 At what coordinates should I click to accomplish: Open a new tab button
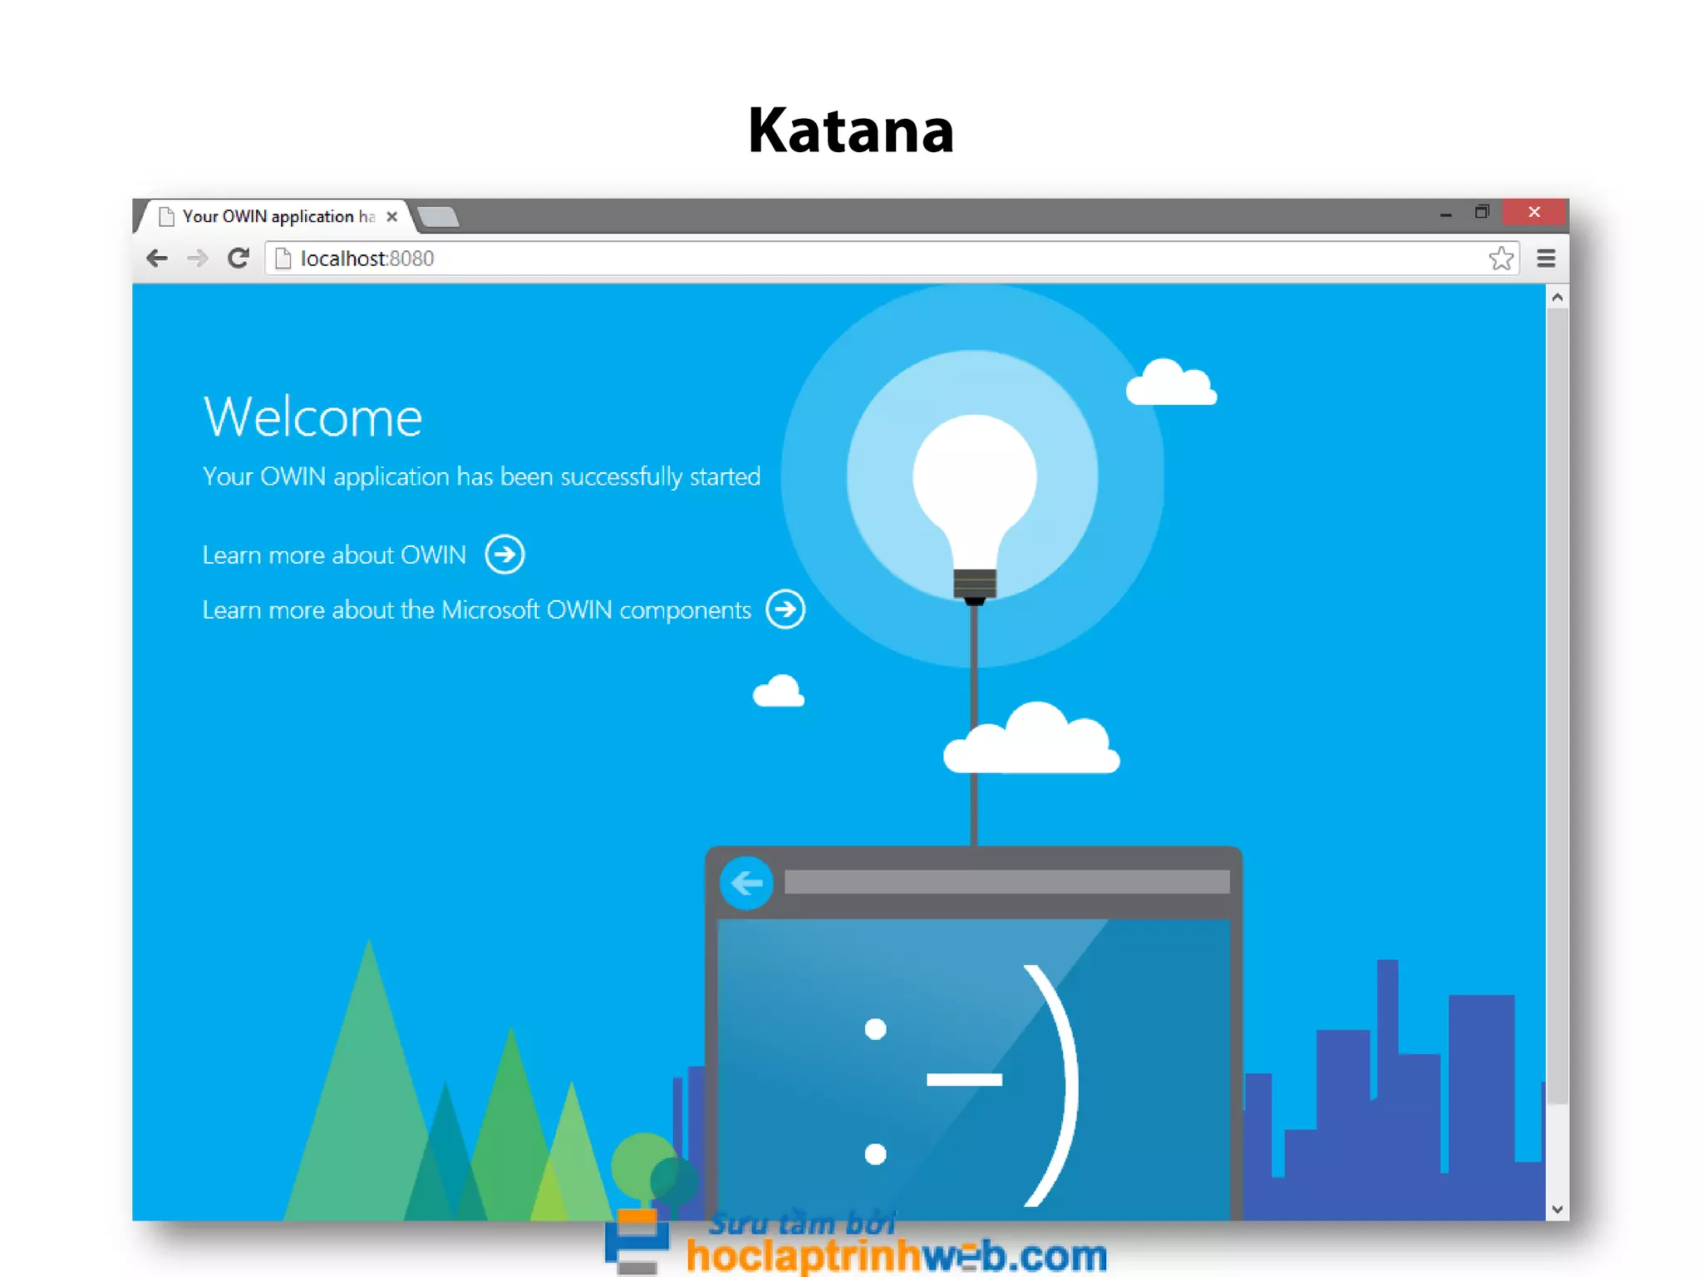pos(438,218)
